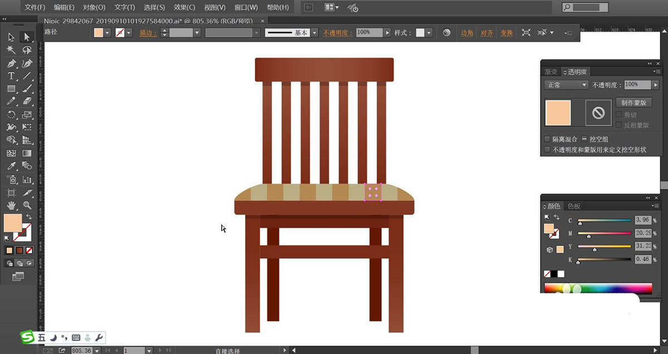Select the Eyedropper tool
This screenshot has height=354, width=668.
tap(11, 166)
